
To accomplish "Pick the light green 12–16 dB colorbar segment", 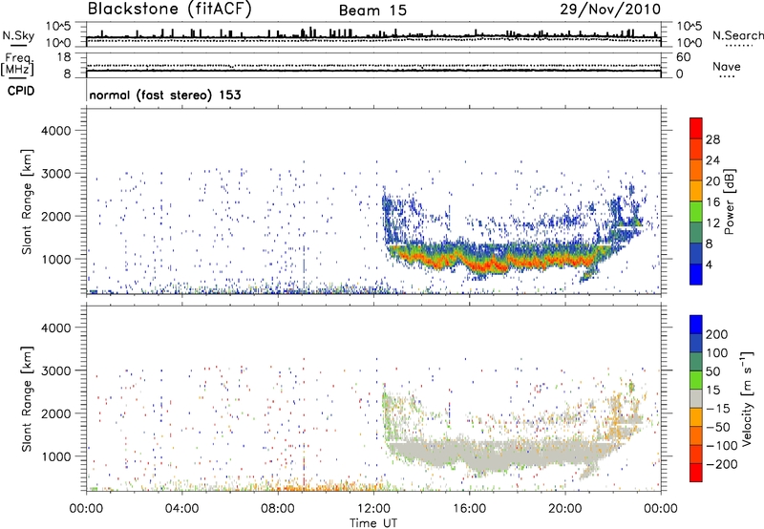I will click(x=696, y=212).
